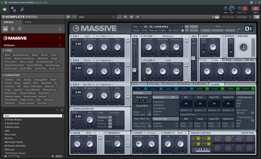Clear the library search field

click(x=57, y=110)
